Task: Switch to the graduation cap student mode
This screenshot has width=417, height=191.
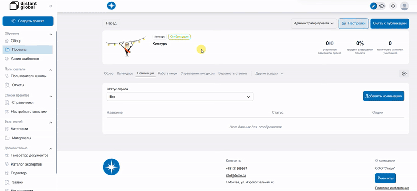Action: tap(382, 6)
